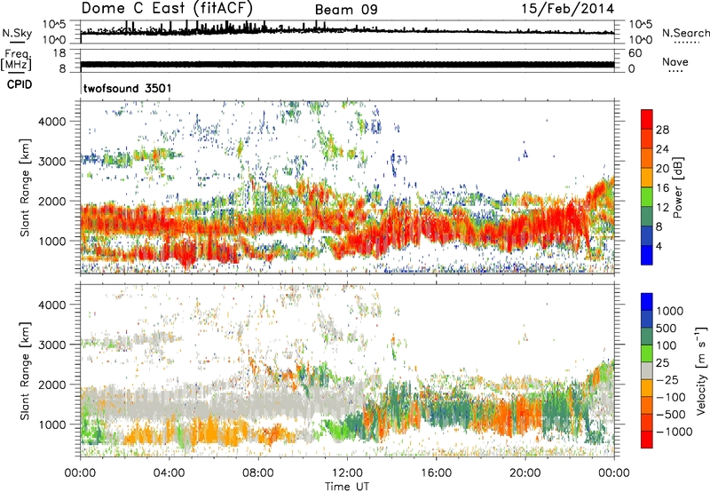The width and height of the screenshot is (710, 492).
Task: Click the "-500" velocity colorbar label
Action: (669, 415)
